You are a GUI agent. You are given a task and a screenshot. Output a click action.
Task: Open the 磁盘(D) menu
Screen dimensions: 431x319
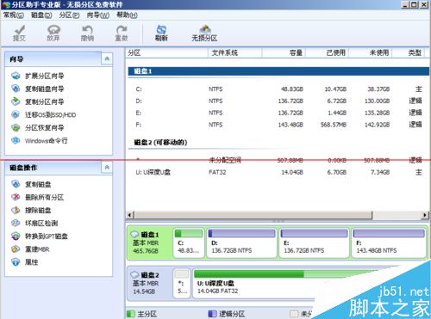[41, 15]
